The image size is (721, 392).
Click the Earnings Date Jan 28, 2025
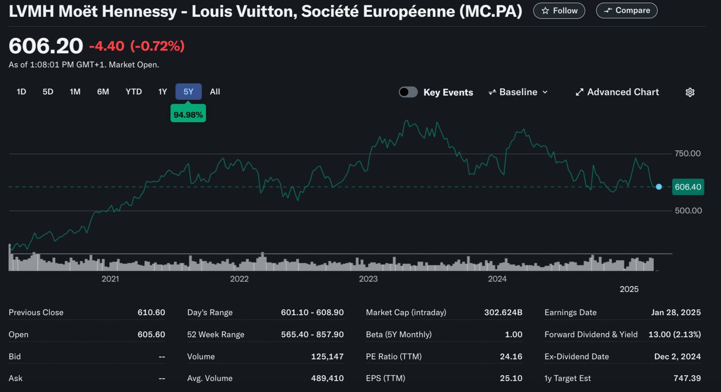point(676,312)
